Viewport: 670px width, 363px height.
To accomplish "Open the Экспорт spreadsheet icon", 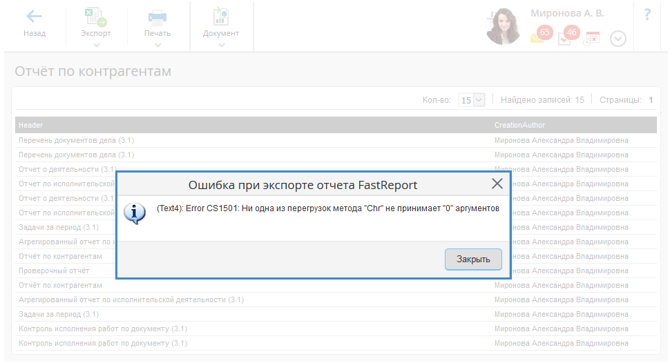I will (95, 17).
